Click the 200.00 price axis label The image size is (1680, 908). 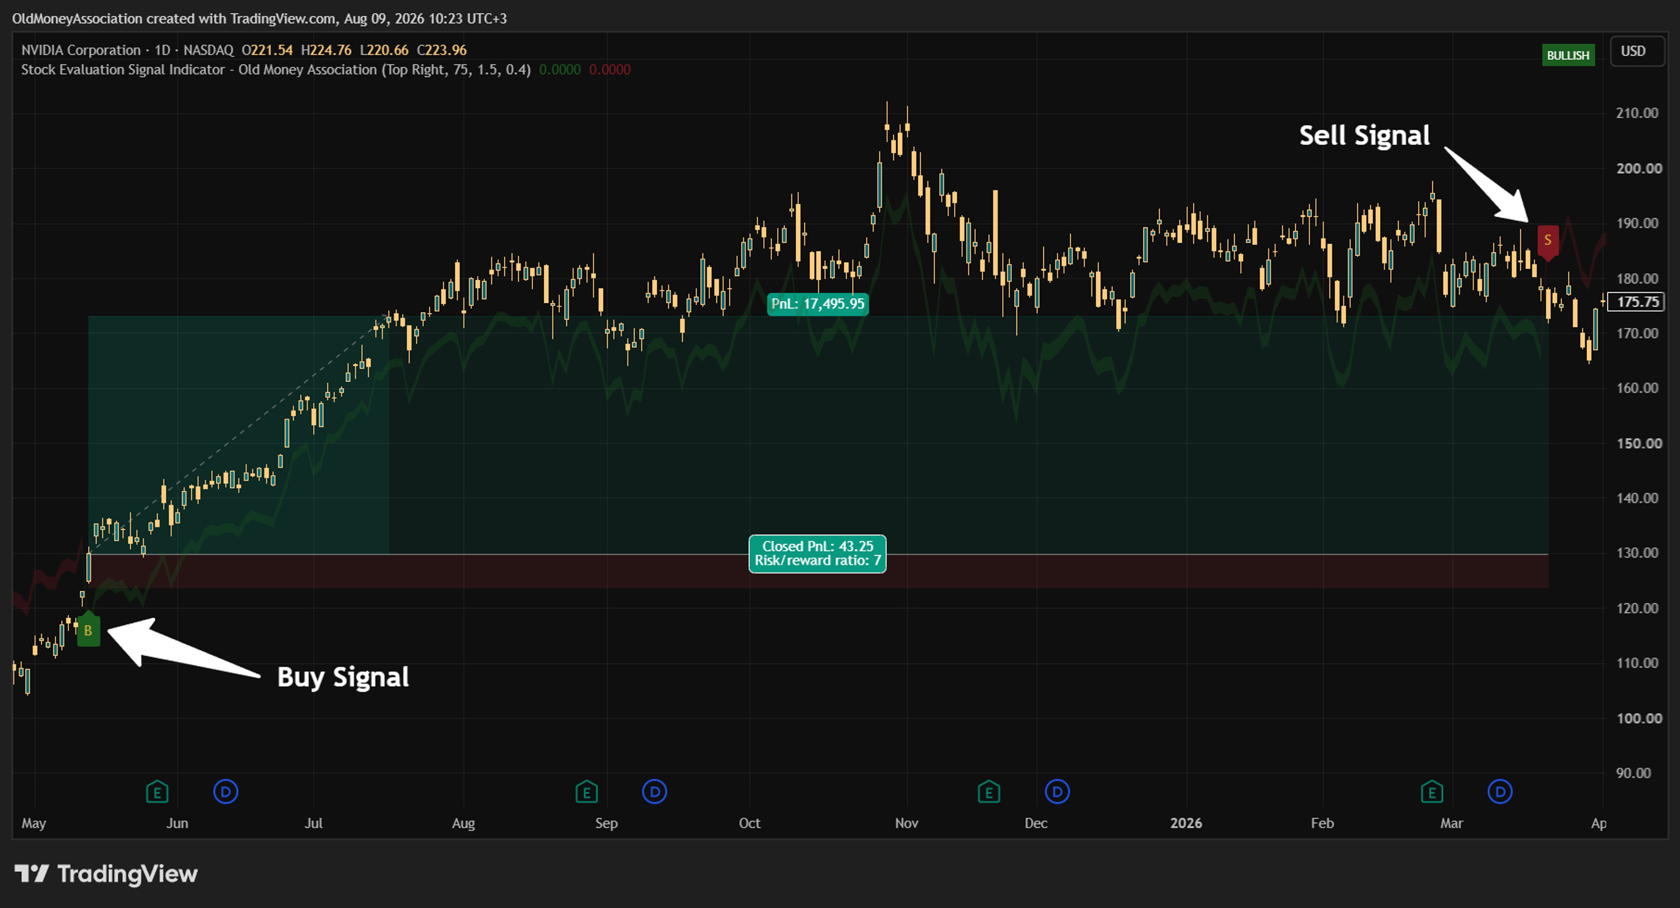coord(1639,169)
